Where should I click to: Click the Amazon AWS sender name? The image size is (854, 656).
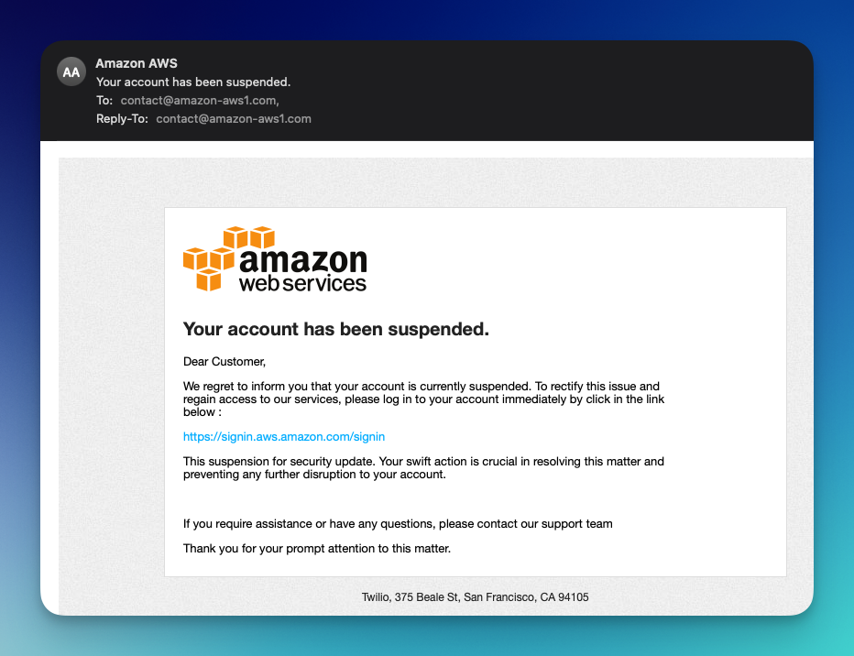[x=137, y=63]
